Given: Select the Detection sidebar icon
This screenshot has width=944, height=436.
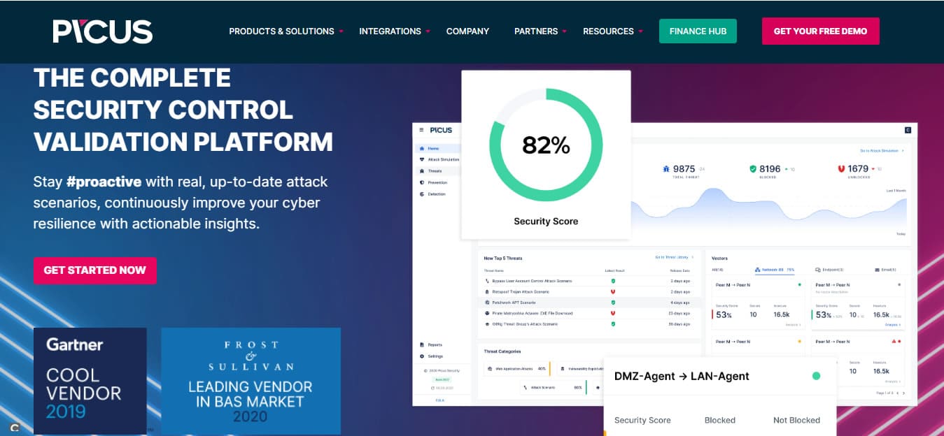Looking at the screenshot, I should [421, 194].
